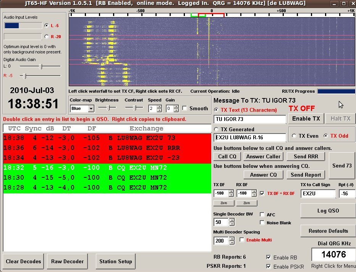Open Station Setup
Screen dimensions: 356x272
115,261
